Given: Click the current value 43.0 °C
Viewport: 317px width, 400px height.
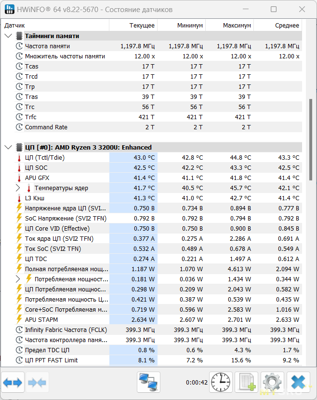Looking at the screenshot, I should coord(144,158).
